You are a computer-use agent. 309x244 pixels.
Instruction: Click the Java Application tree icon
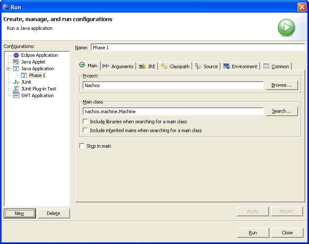tap(16, 69)
